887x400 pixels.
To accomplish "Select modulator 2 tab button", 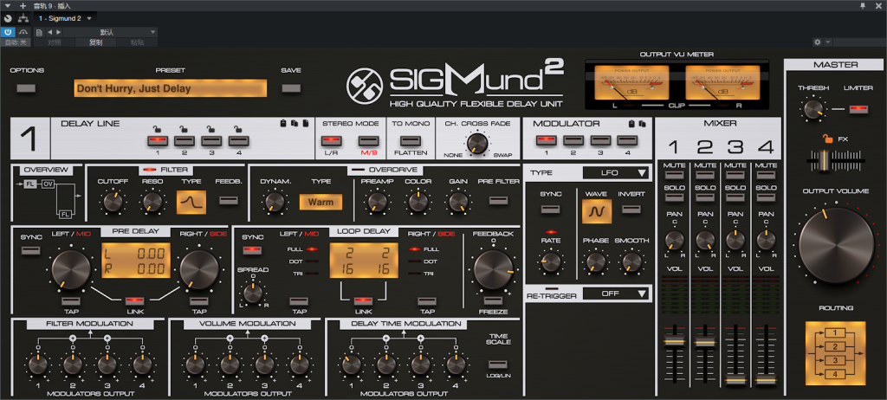I will 573,141.
